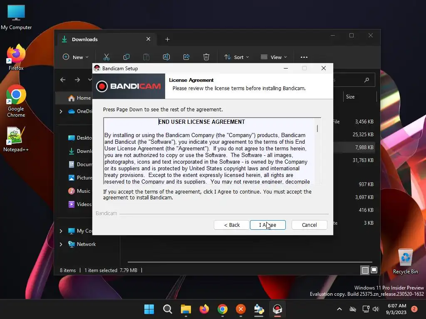
Task: Show hidden system tray icons
Action: pyautogui.click(x=339, y=309)
